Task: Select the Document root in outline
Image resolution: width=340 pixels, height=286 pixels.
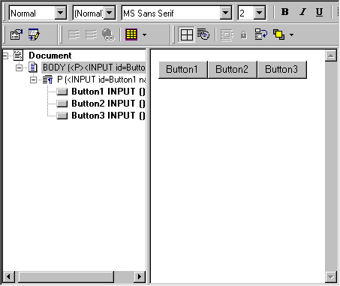Action: [50, 56]
